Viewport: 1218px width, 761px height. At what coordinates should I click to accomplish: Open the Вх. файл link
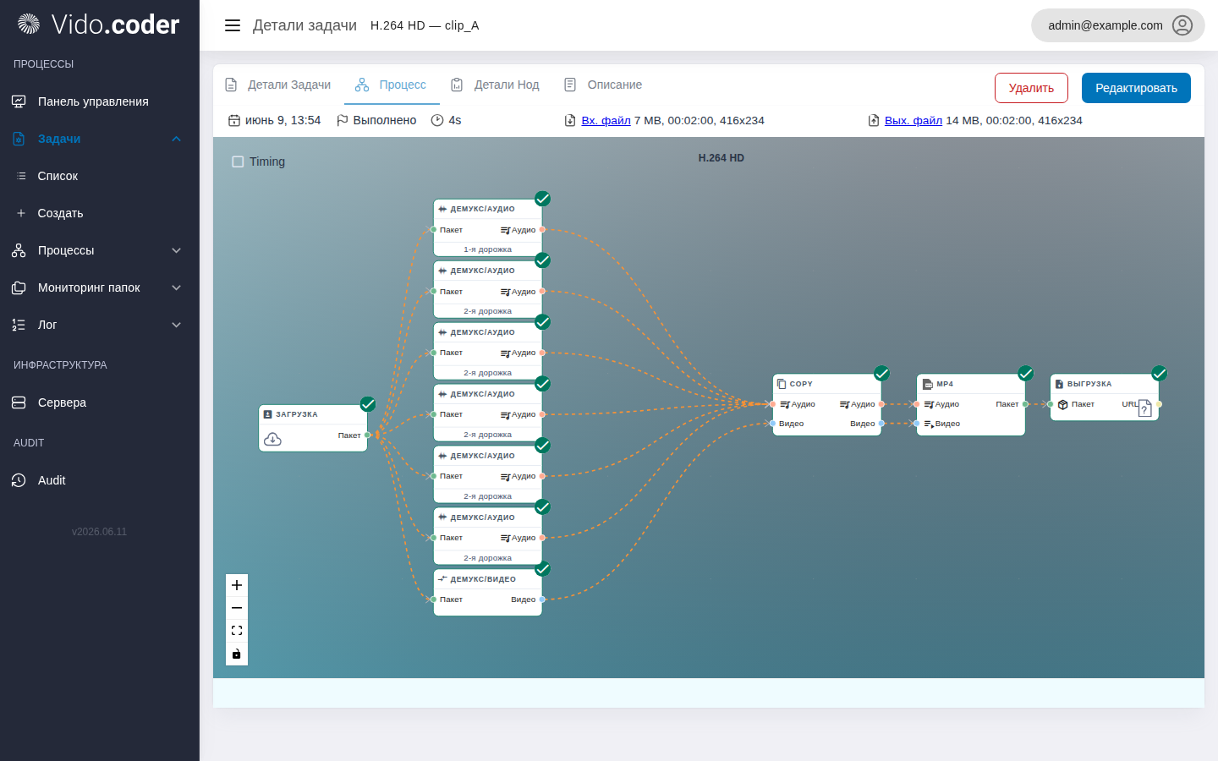[606, 120]
